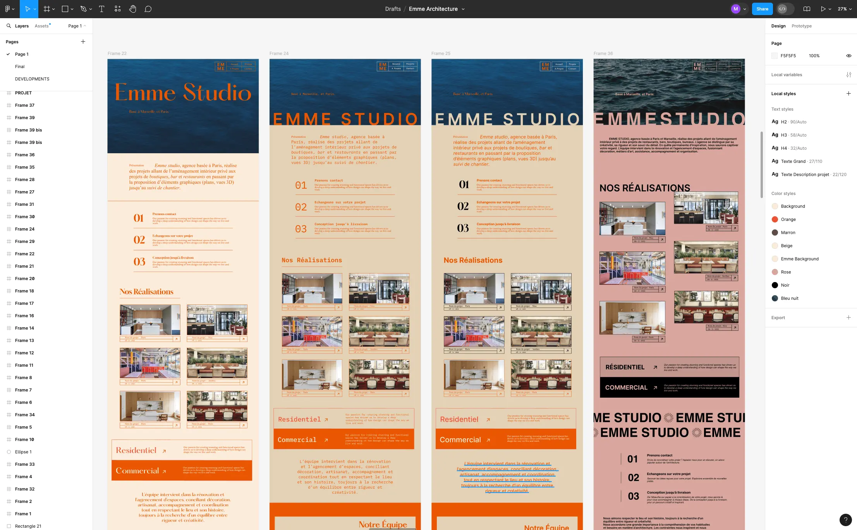Click the user avatar M
857x530 pixels.
click(736, 9)
